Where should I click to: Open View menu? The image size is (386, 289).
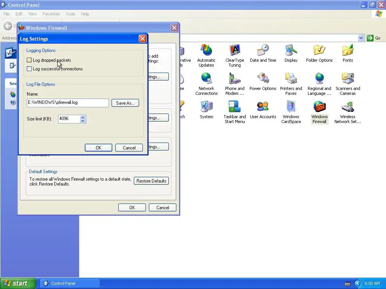pyautogui.click(x=32, y=14)
